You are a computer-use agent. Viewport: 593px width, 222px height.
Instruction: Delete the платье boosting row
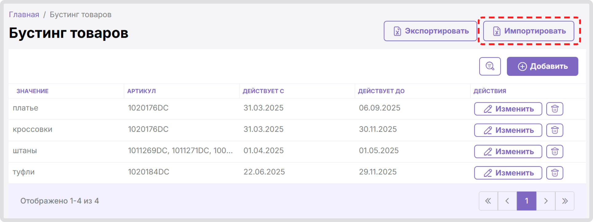pyautogui.click(x=555, y=109)
